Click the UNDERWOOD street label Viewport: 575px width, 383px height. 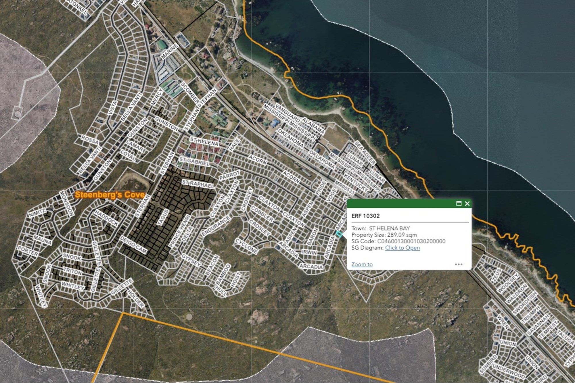pyautogui.click(x=508, y=371)
